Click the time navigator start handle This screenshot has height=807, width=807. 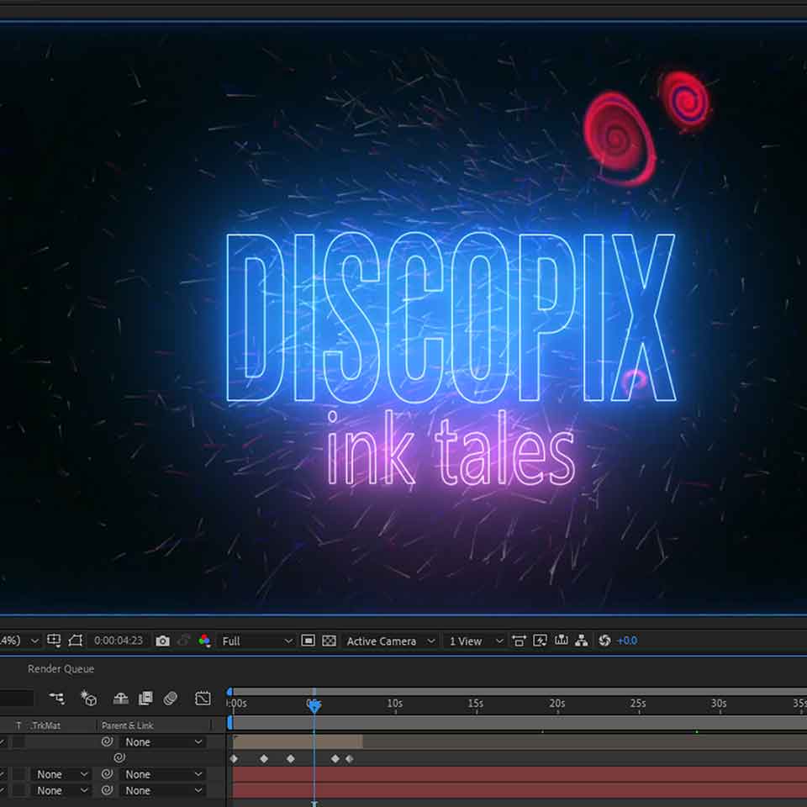229,692
